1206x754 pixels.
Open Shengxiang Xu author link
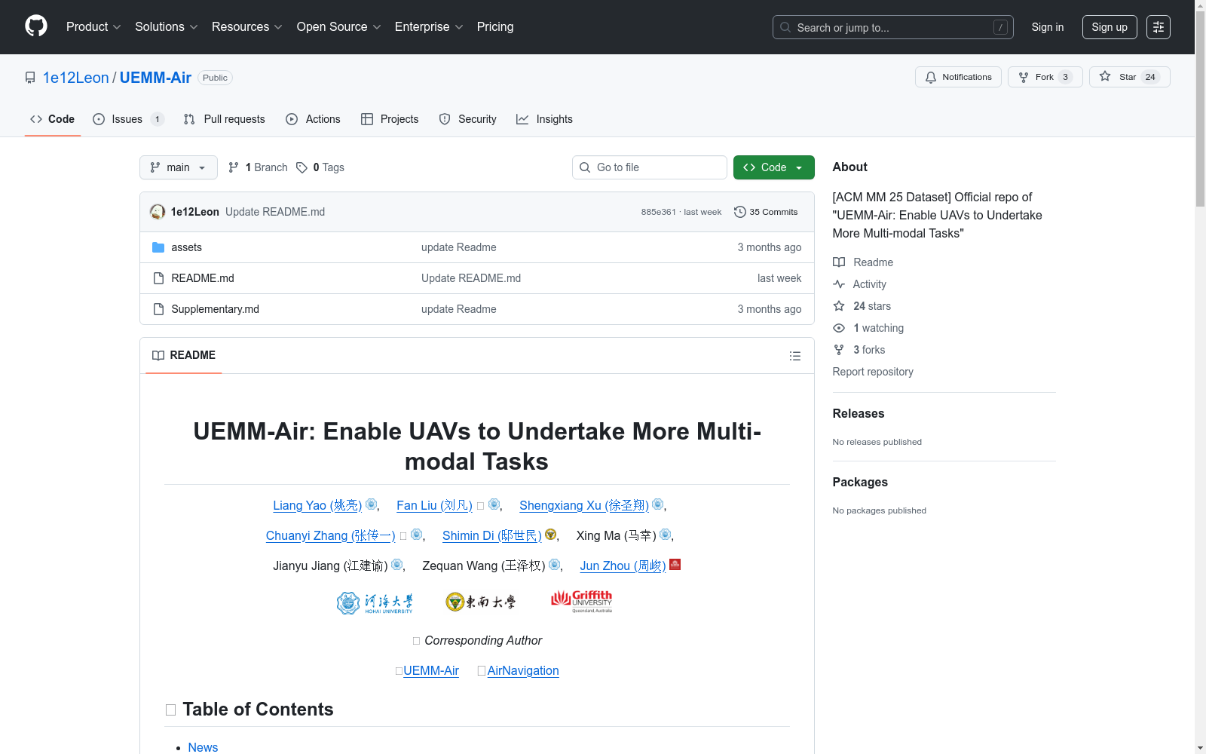(x=584, y=505)
